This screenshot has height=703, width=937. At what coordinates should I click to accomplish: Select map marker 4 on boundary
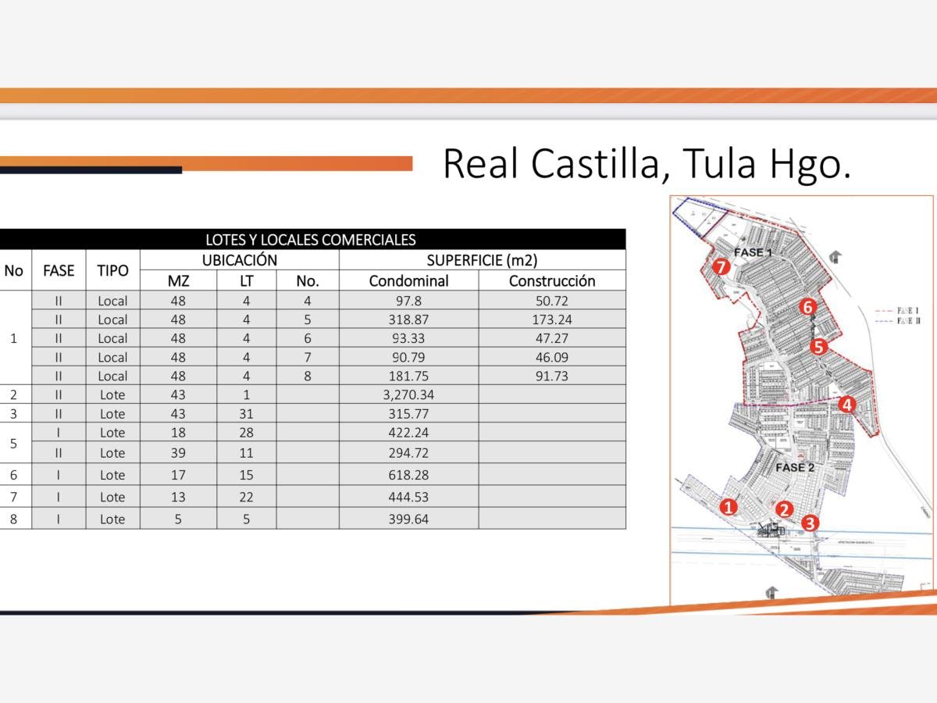tap(846, 405)
